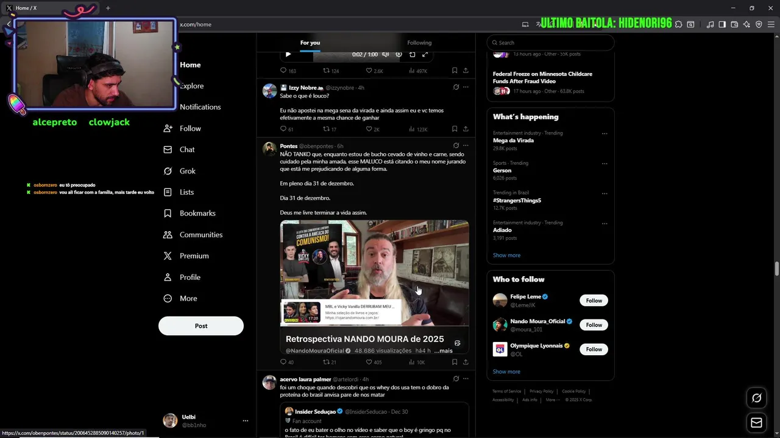Viewport: 780px width, 438px height.
Task: Open the more menu for the Adiado trend
Action: pyautogui.click(x=604, y=223)
